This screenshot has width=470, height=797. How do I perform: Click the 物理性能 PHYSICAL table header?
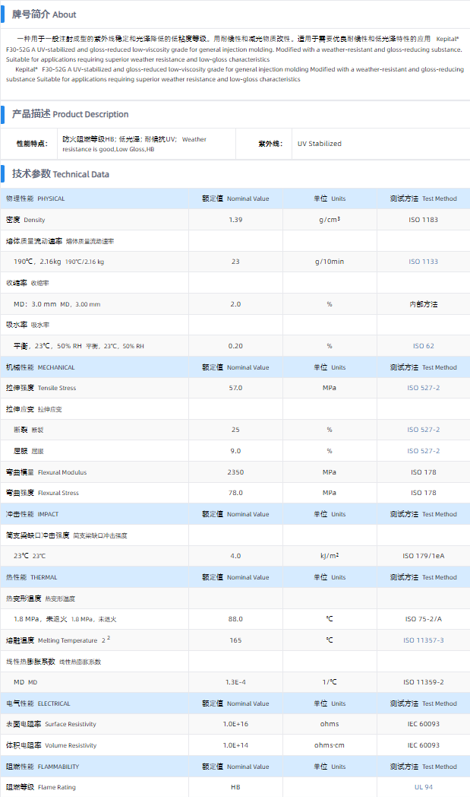coord(36,198)
